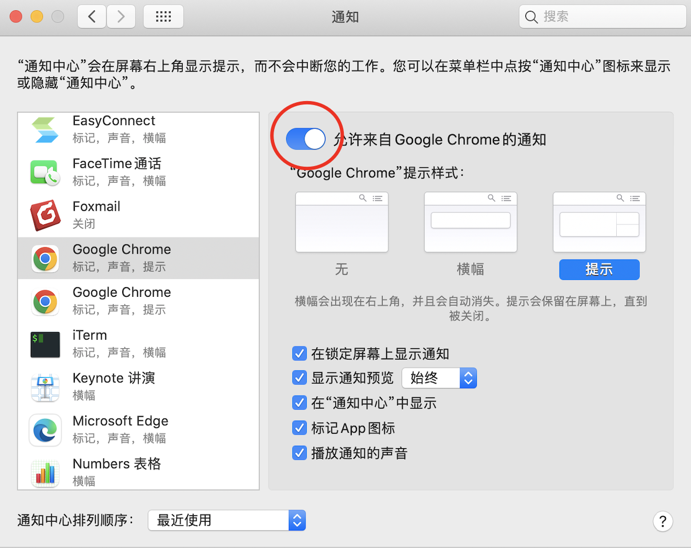Click the iTerm name in the app list
Viewport: 691px width, 548px height.
coord(90,335)
